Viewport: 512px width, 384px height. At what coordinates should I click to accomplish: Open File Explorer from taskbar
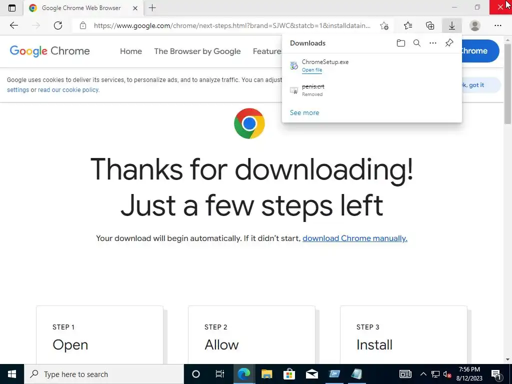click(x=266, y=374)
